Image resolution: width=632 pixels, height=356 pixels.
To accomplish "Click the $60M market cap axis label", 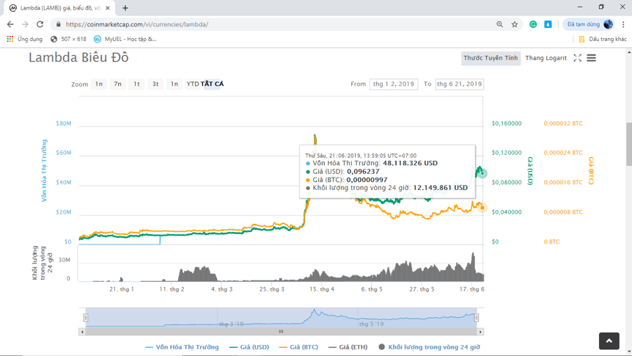I will pos(64,153).
